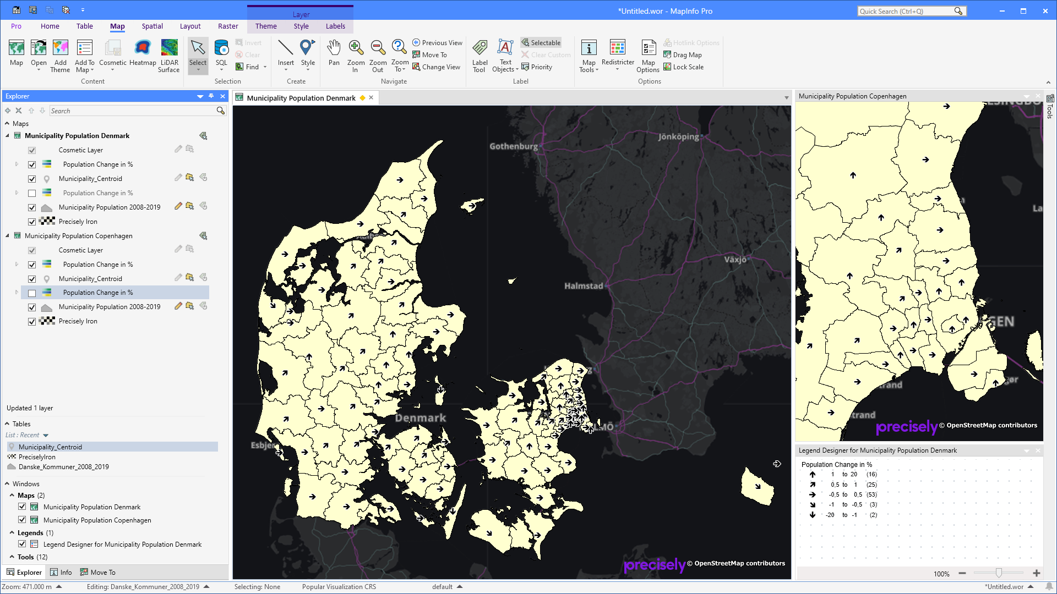Click the Change View button
This screenshot has width=1057, height=594.
tap(437, 67)
